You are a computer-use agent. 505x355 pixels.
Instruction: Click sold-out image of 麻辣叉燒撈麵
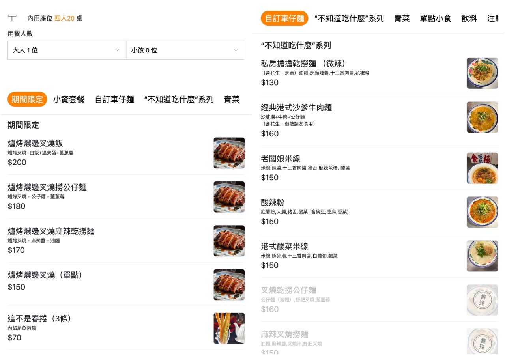click(483, 342)
